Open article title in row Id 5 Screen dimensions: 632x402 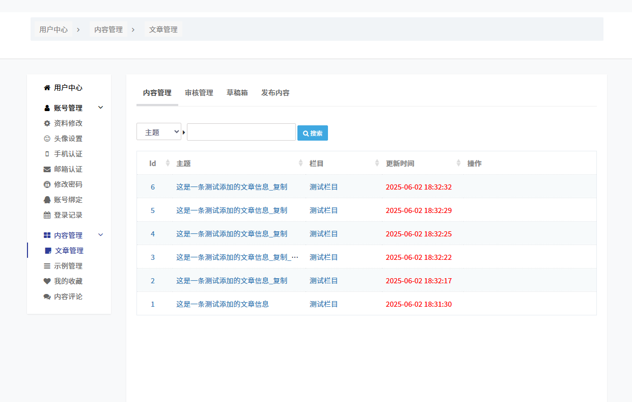click(232, 210)
